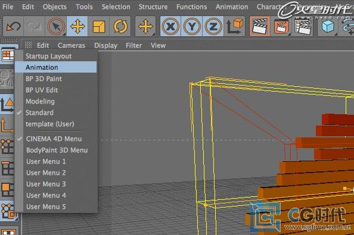Toggle X axis lock

coord(170,26)
